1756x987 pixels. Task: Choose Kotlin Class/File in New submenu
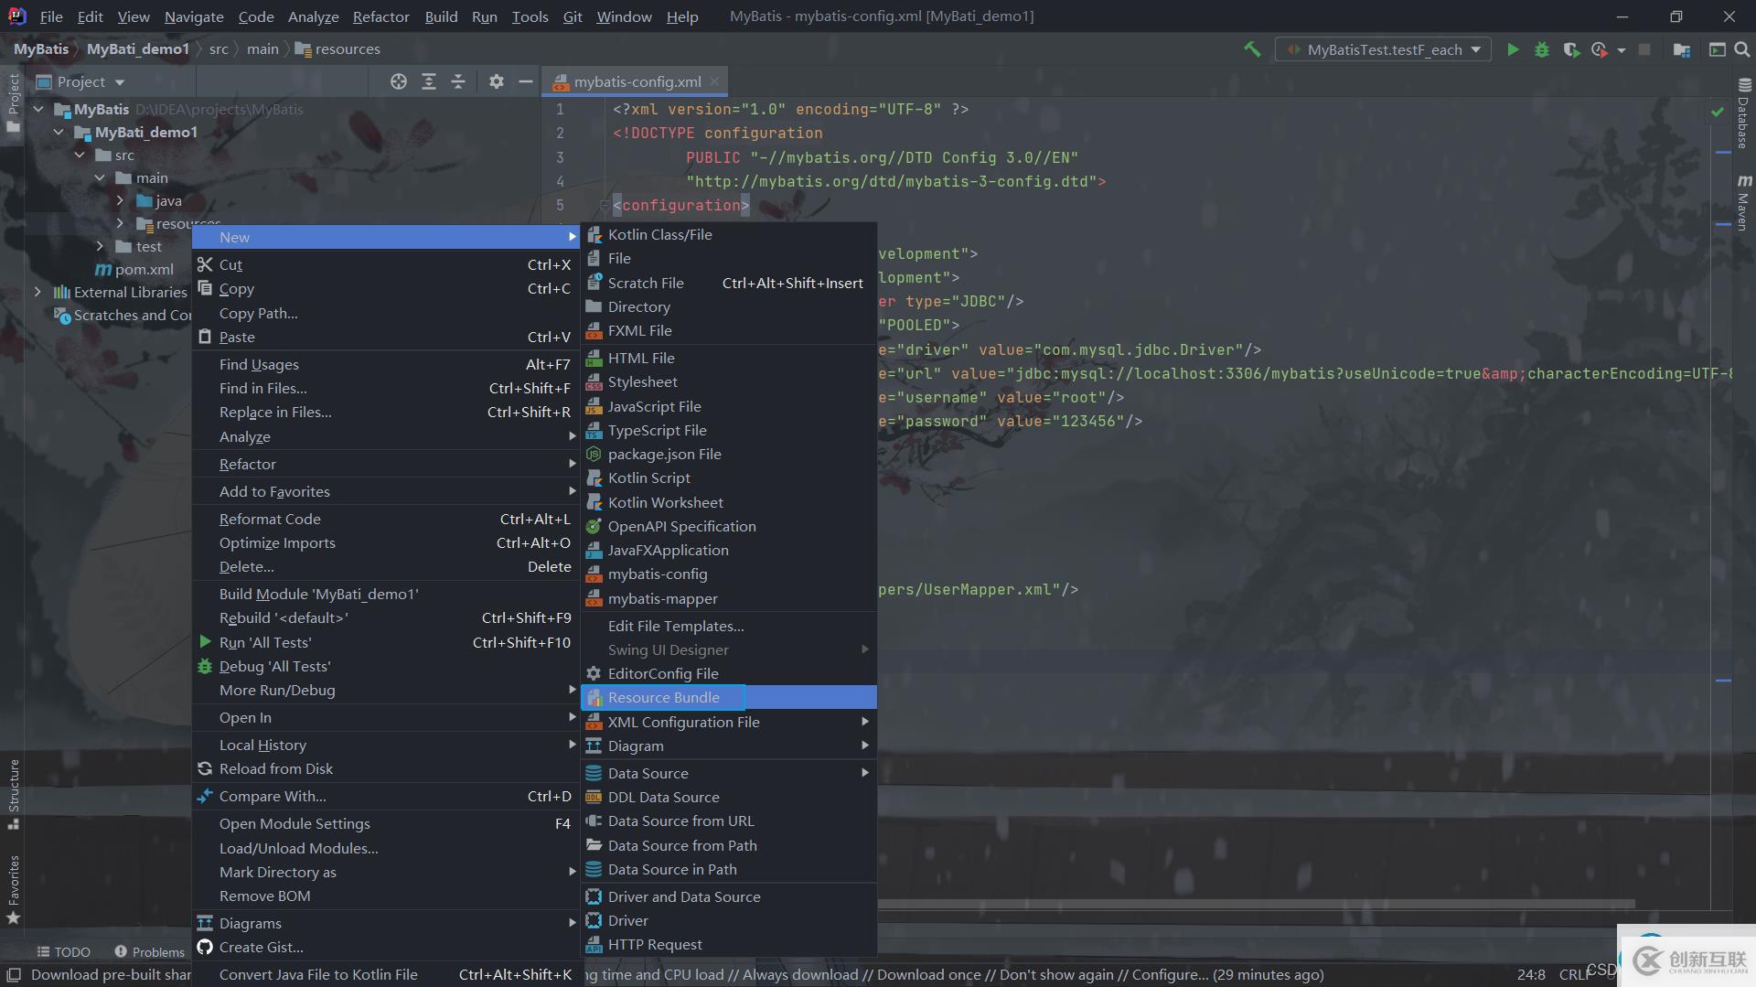click(x=729, y=234)
